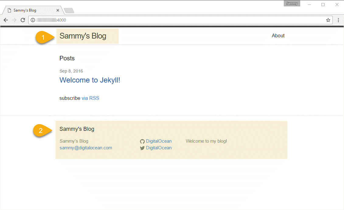Open the About page link
The image size is (344, 210).
[278, 36]
